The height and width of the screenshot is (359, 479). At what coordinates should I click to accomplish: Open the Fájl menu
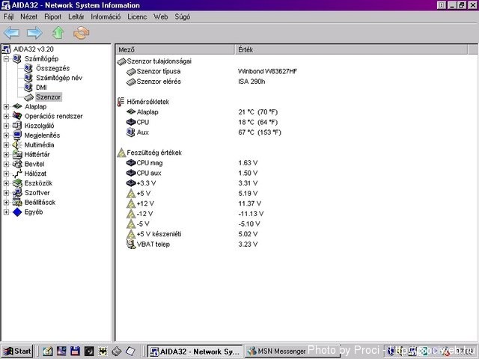pyautogui.click(x=8, y=16)
